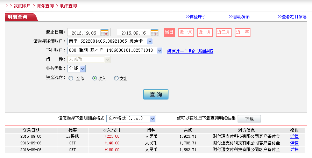Click the 对方信息 column header

246,130
